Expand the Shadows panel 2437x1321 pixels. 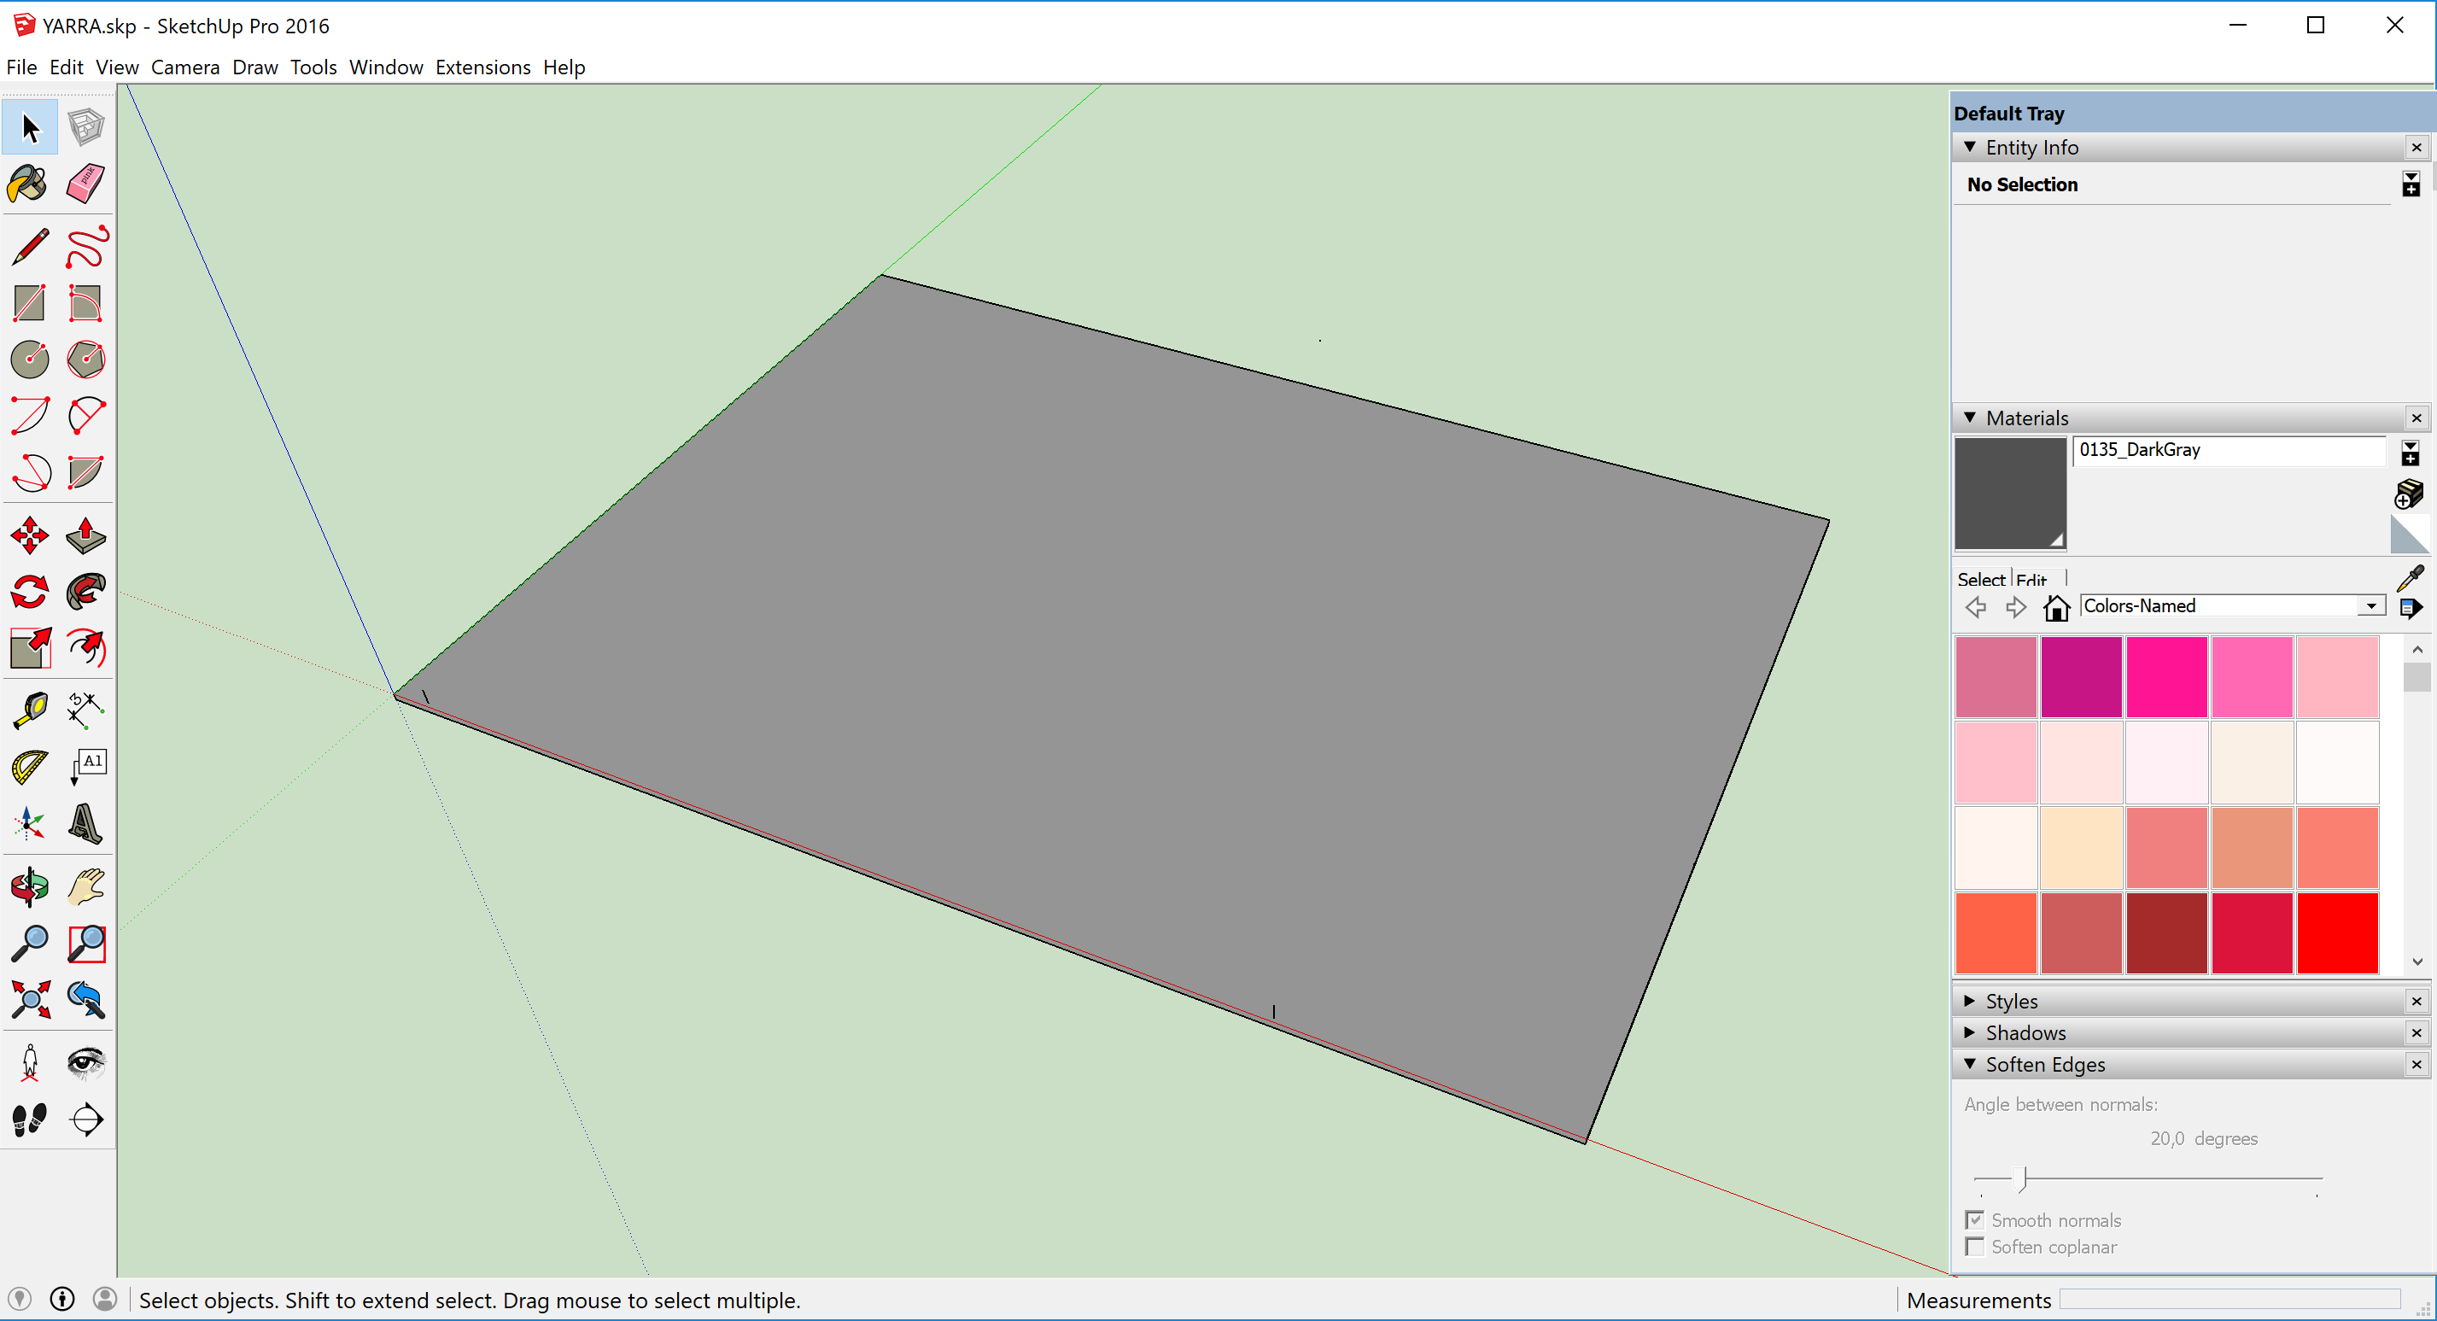pos(1970,1032)
